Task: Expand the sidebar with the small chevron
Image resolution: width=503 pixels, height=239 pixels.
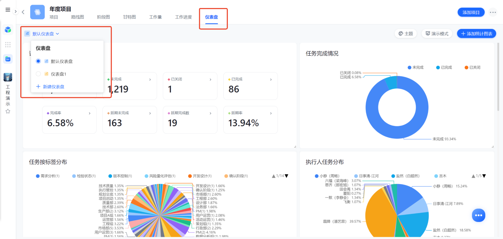Action: [16, 12]
